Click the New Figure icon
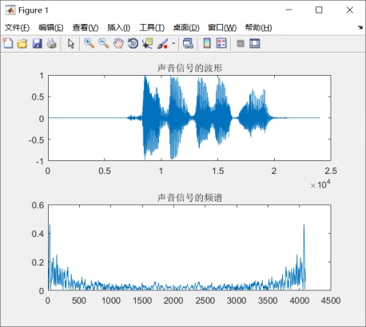Screen dimensions: 366x327 coord(8,43)
